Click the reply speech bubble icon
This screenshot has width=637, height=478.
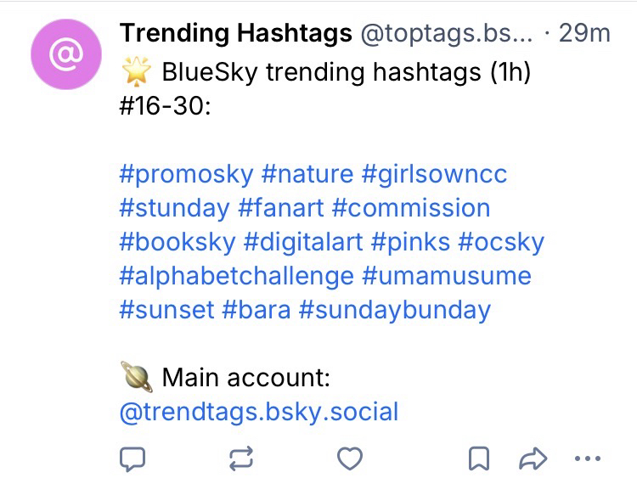[132, 459]
